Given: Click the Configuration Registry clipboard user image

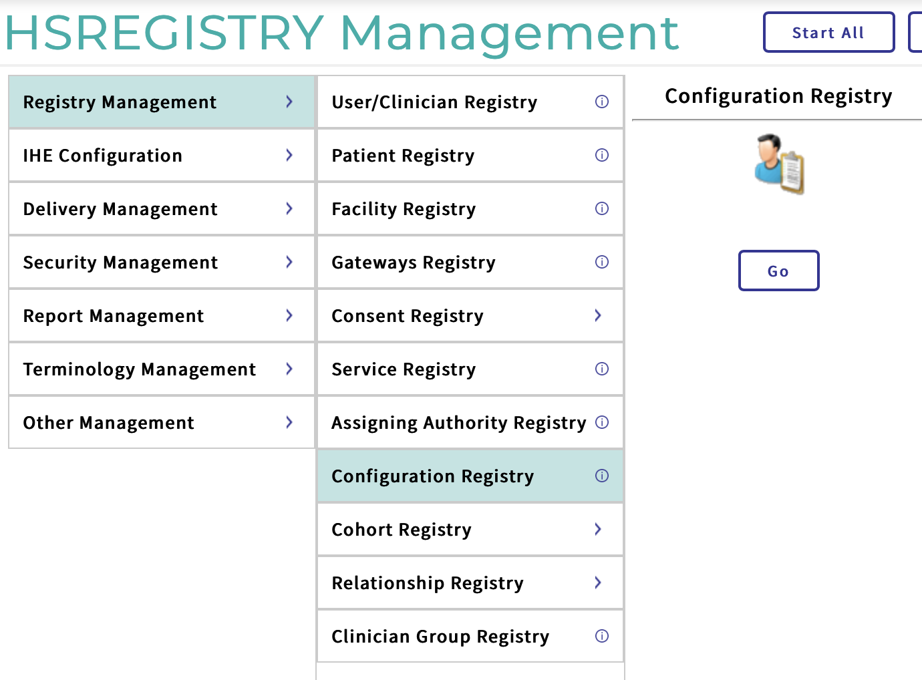Looking at the screenshot, I should pyautogui.click(x=779, y=164).
